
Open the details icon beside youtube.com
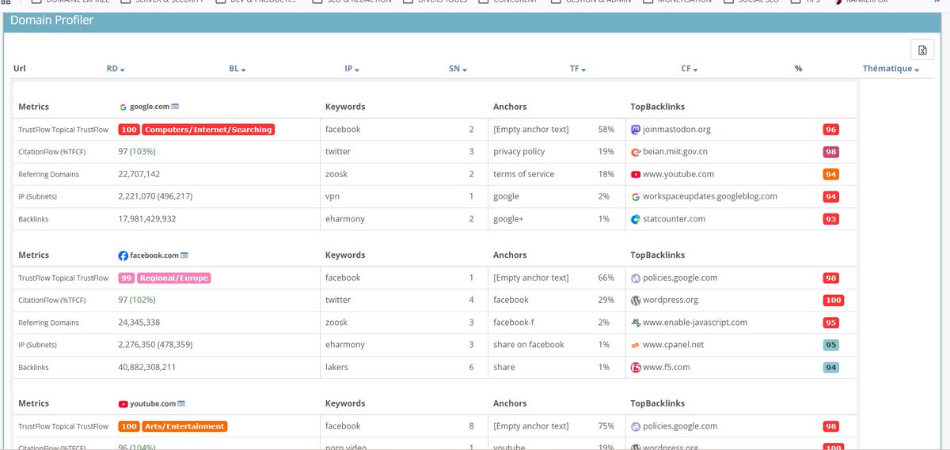(181, 403)
